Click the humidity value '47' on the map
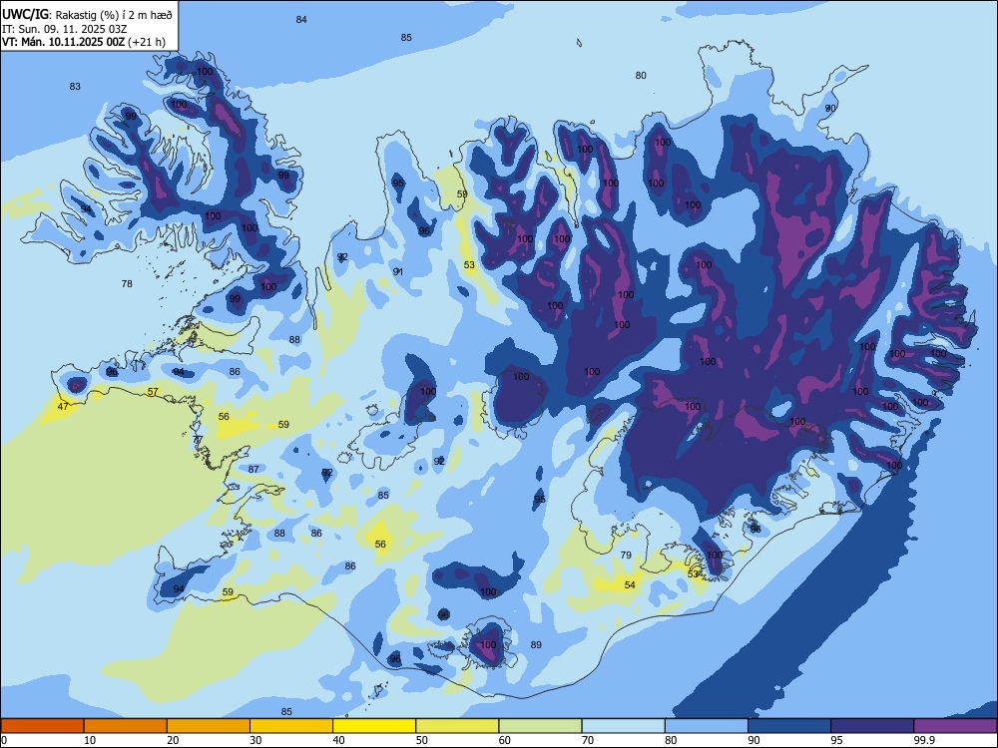This screenshot has height=748, width=998. tap(62, 407)
